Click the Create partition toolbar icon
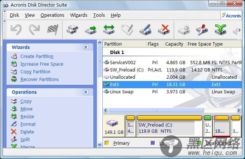 click(184, 30)
